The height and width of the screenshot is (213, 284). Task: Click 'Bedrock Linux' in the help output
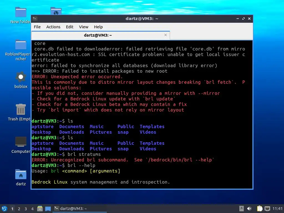[x=50, y=182]
